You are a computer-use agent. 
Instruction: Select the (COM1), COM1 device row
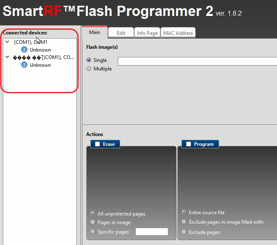[x=30, y=42]
